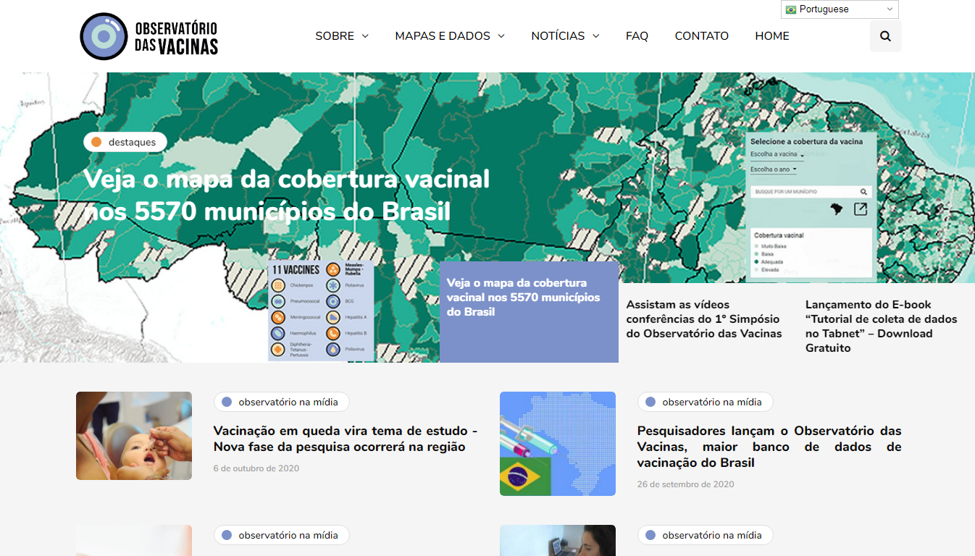Viewport: 975px width, 556px height.
Task: Open the search magnifier icon in header
Action: [885, 36]
